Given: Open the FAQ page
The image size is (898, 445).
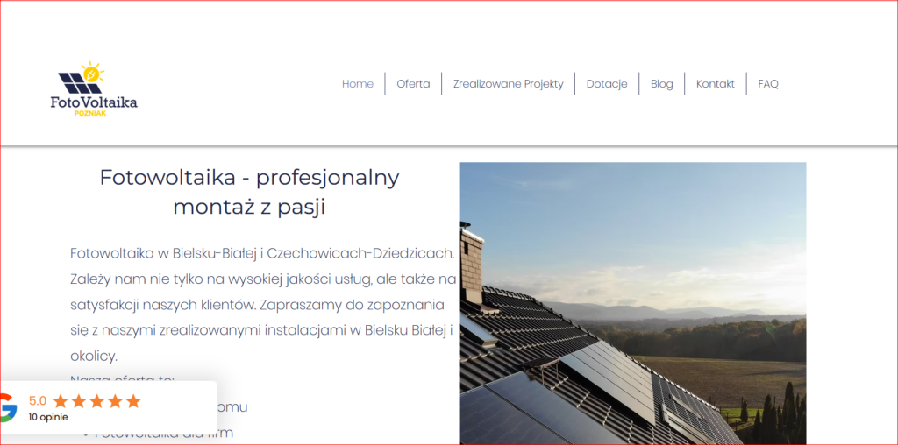Looking at the screenshot, I should coord(768,84).
